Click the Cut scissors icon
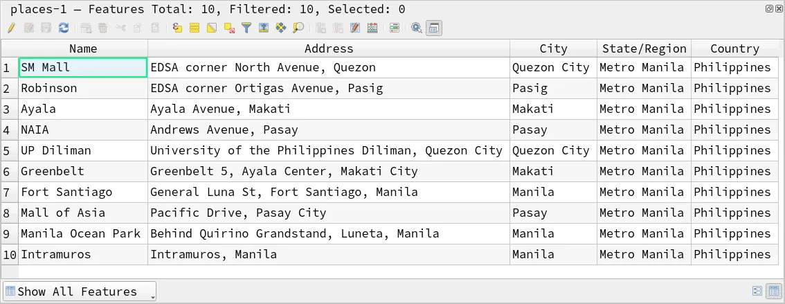Screen dimensions: 785x304 120,28
